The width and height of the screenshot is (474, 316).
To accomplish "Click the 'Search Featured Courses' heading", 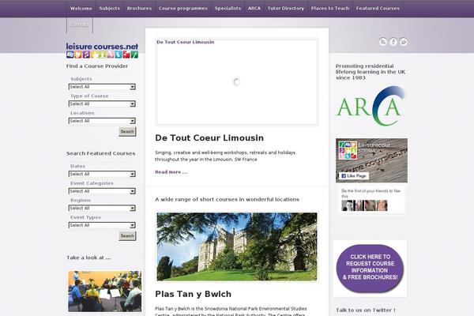I will 100,153.
